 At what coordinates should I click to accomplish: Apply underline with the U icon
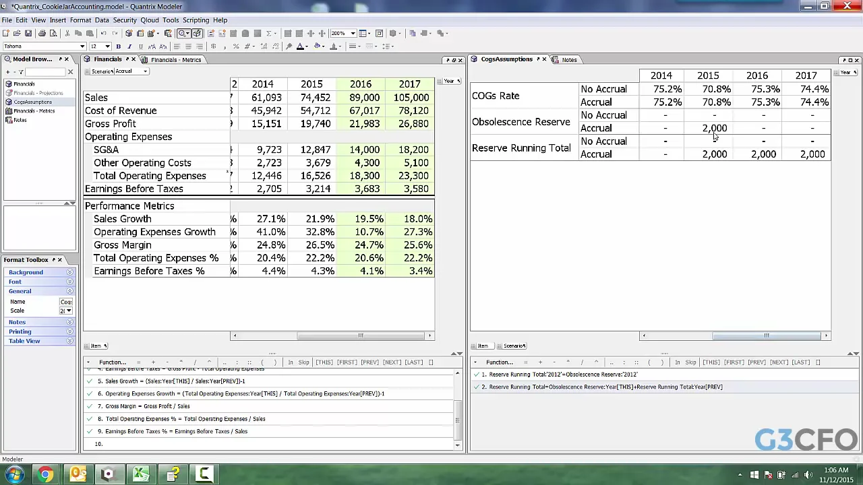pyautogui.click(x=140, y=46)
